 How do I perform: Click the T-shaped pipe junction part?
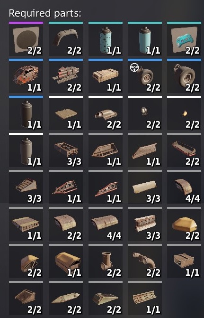click(106, 261)
